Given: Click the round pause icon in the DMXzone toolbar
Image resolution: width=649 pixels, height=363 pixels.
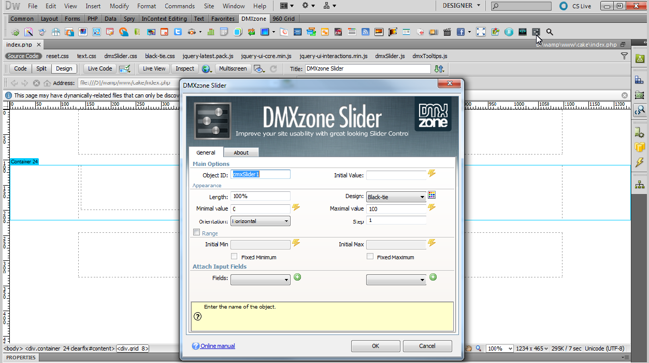Looking at the screenshot, I should pos(509,32).
